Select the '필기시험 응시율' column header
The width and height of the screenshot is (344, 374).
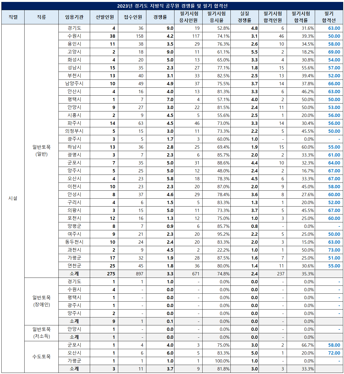[x=217, y=17]
